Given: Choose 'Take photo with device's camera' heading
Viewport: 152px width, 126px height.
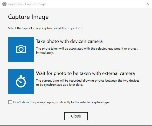Looking at the screenshot, I should coord(69,41).
